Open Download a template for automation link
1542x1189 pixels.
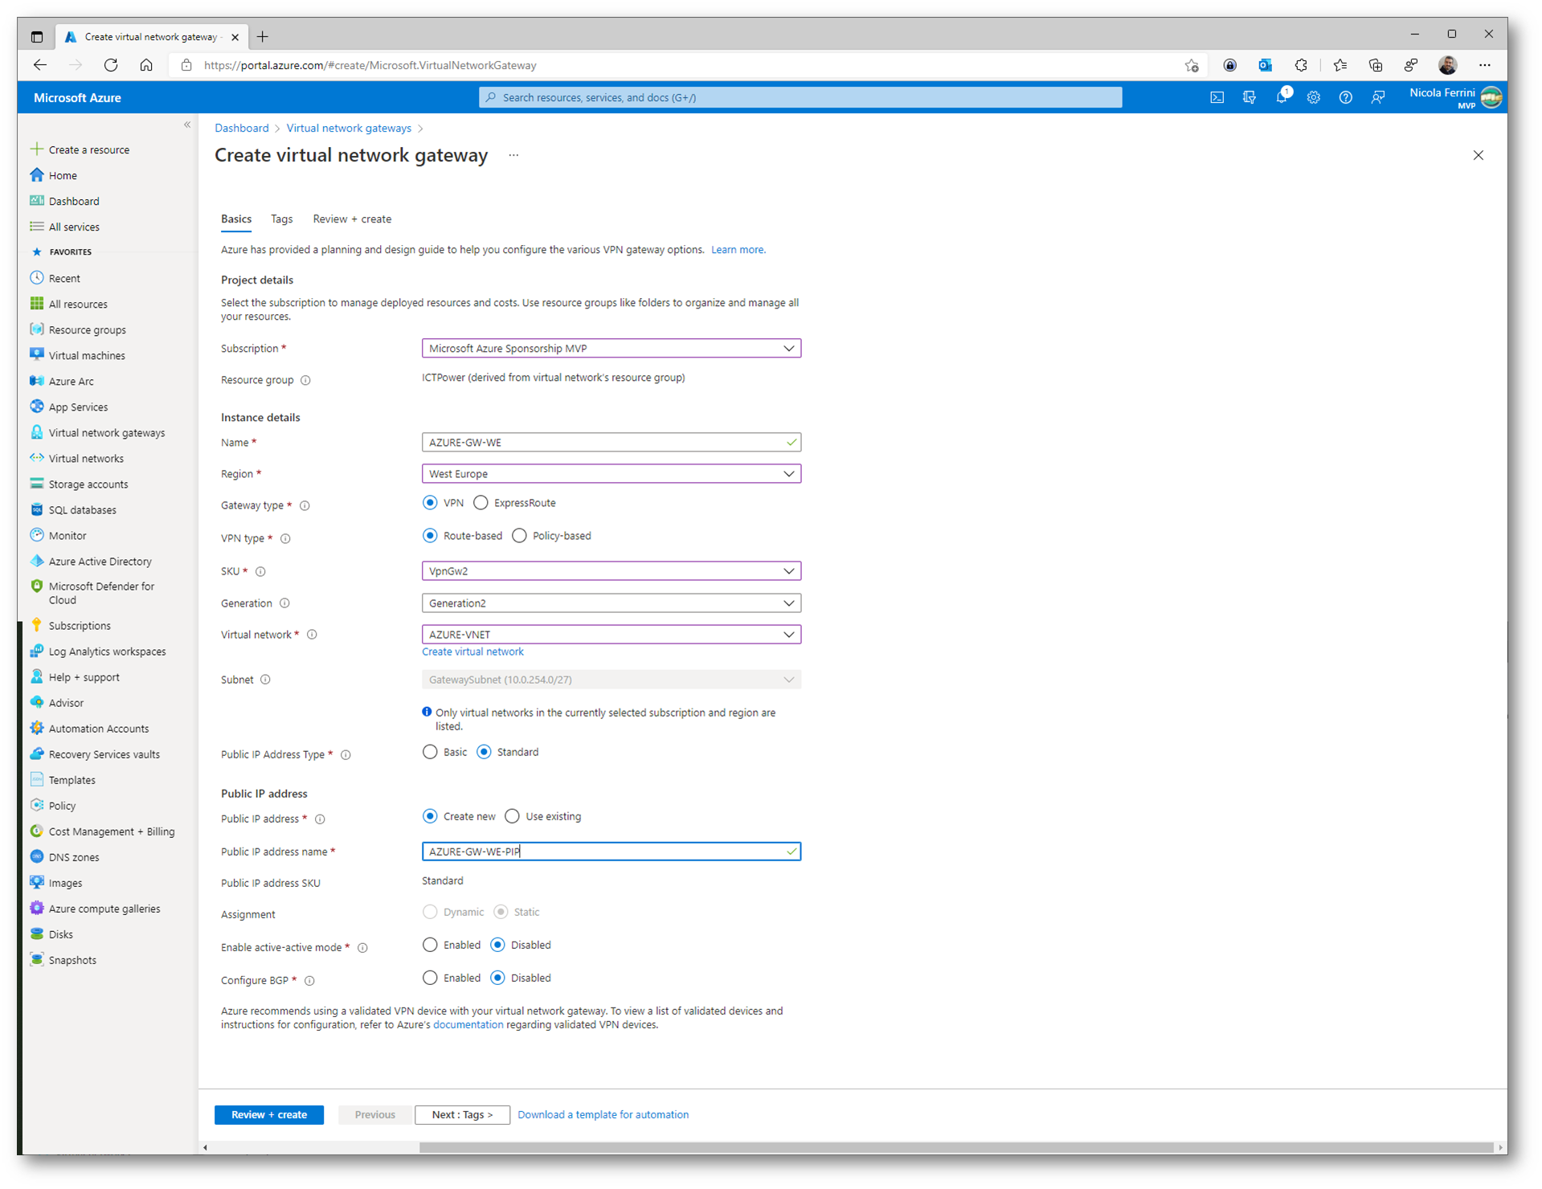coord(603,1114)
